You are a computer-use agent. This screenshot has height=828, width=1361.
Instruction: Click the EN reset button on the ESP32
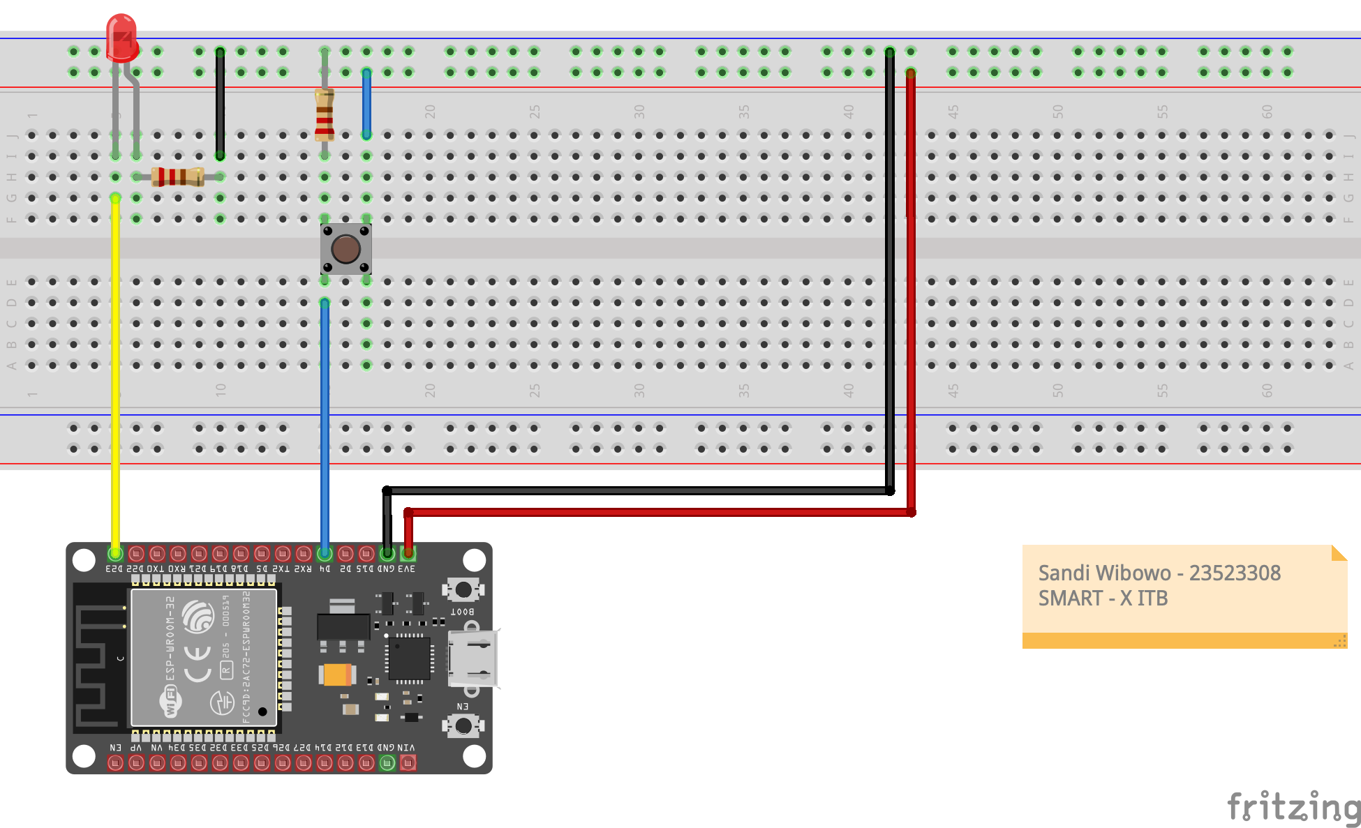tap(463, 726)
